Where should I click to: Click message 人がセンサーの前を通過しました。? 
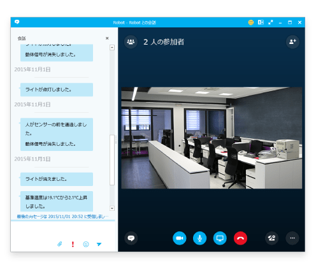pos(56,129)
